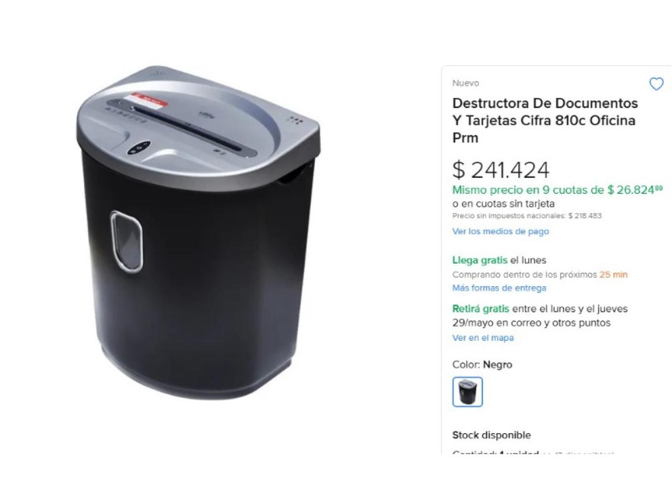Click the Stock disponible heading
Image resolution: width=672 pixels, height=504 pixels.
491,435
